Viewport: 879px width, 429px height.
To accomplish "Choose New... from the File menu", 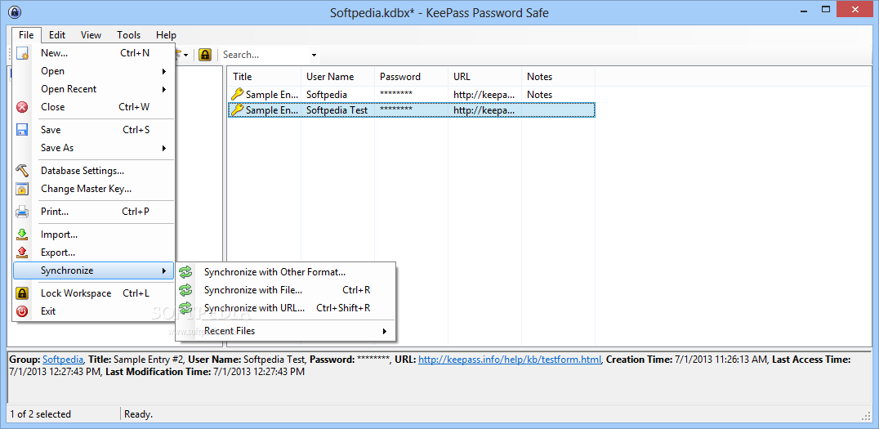I will [x=94, y=53].
